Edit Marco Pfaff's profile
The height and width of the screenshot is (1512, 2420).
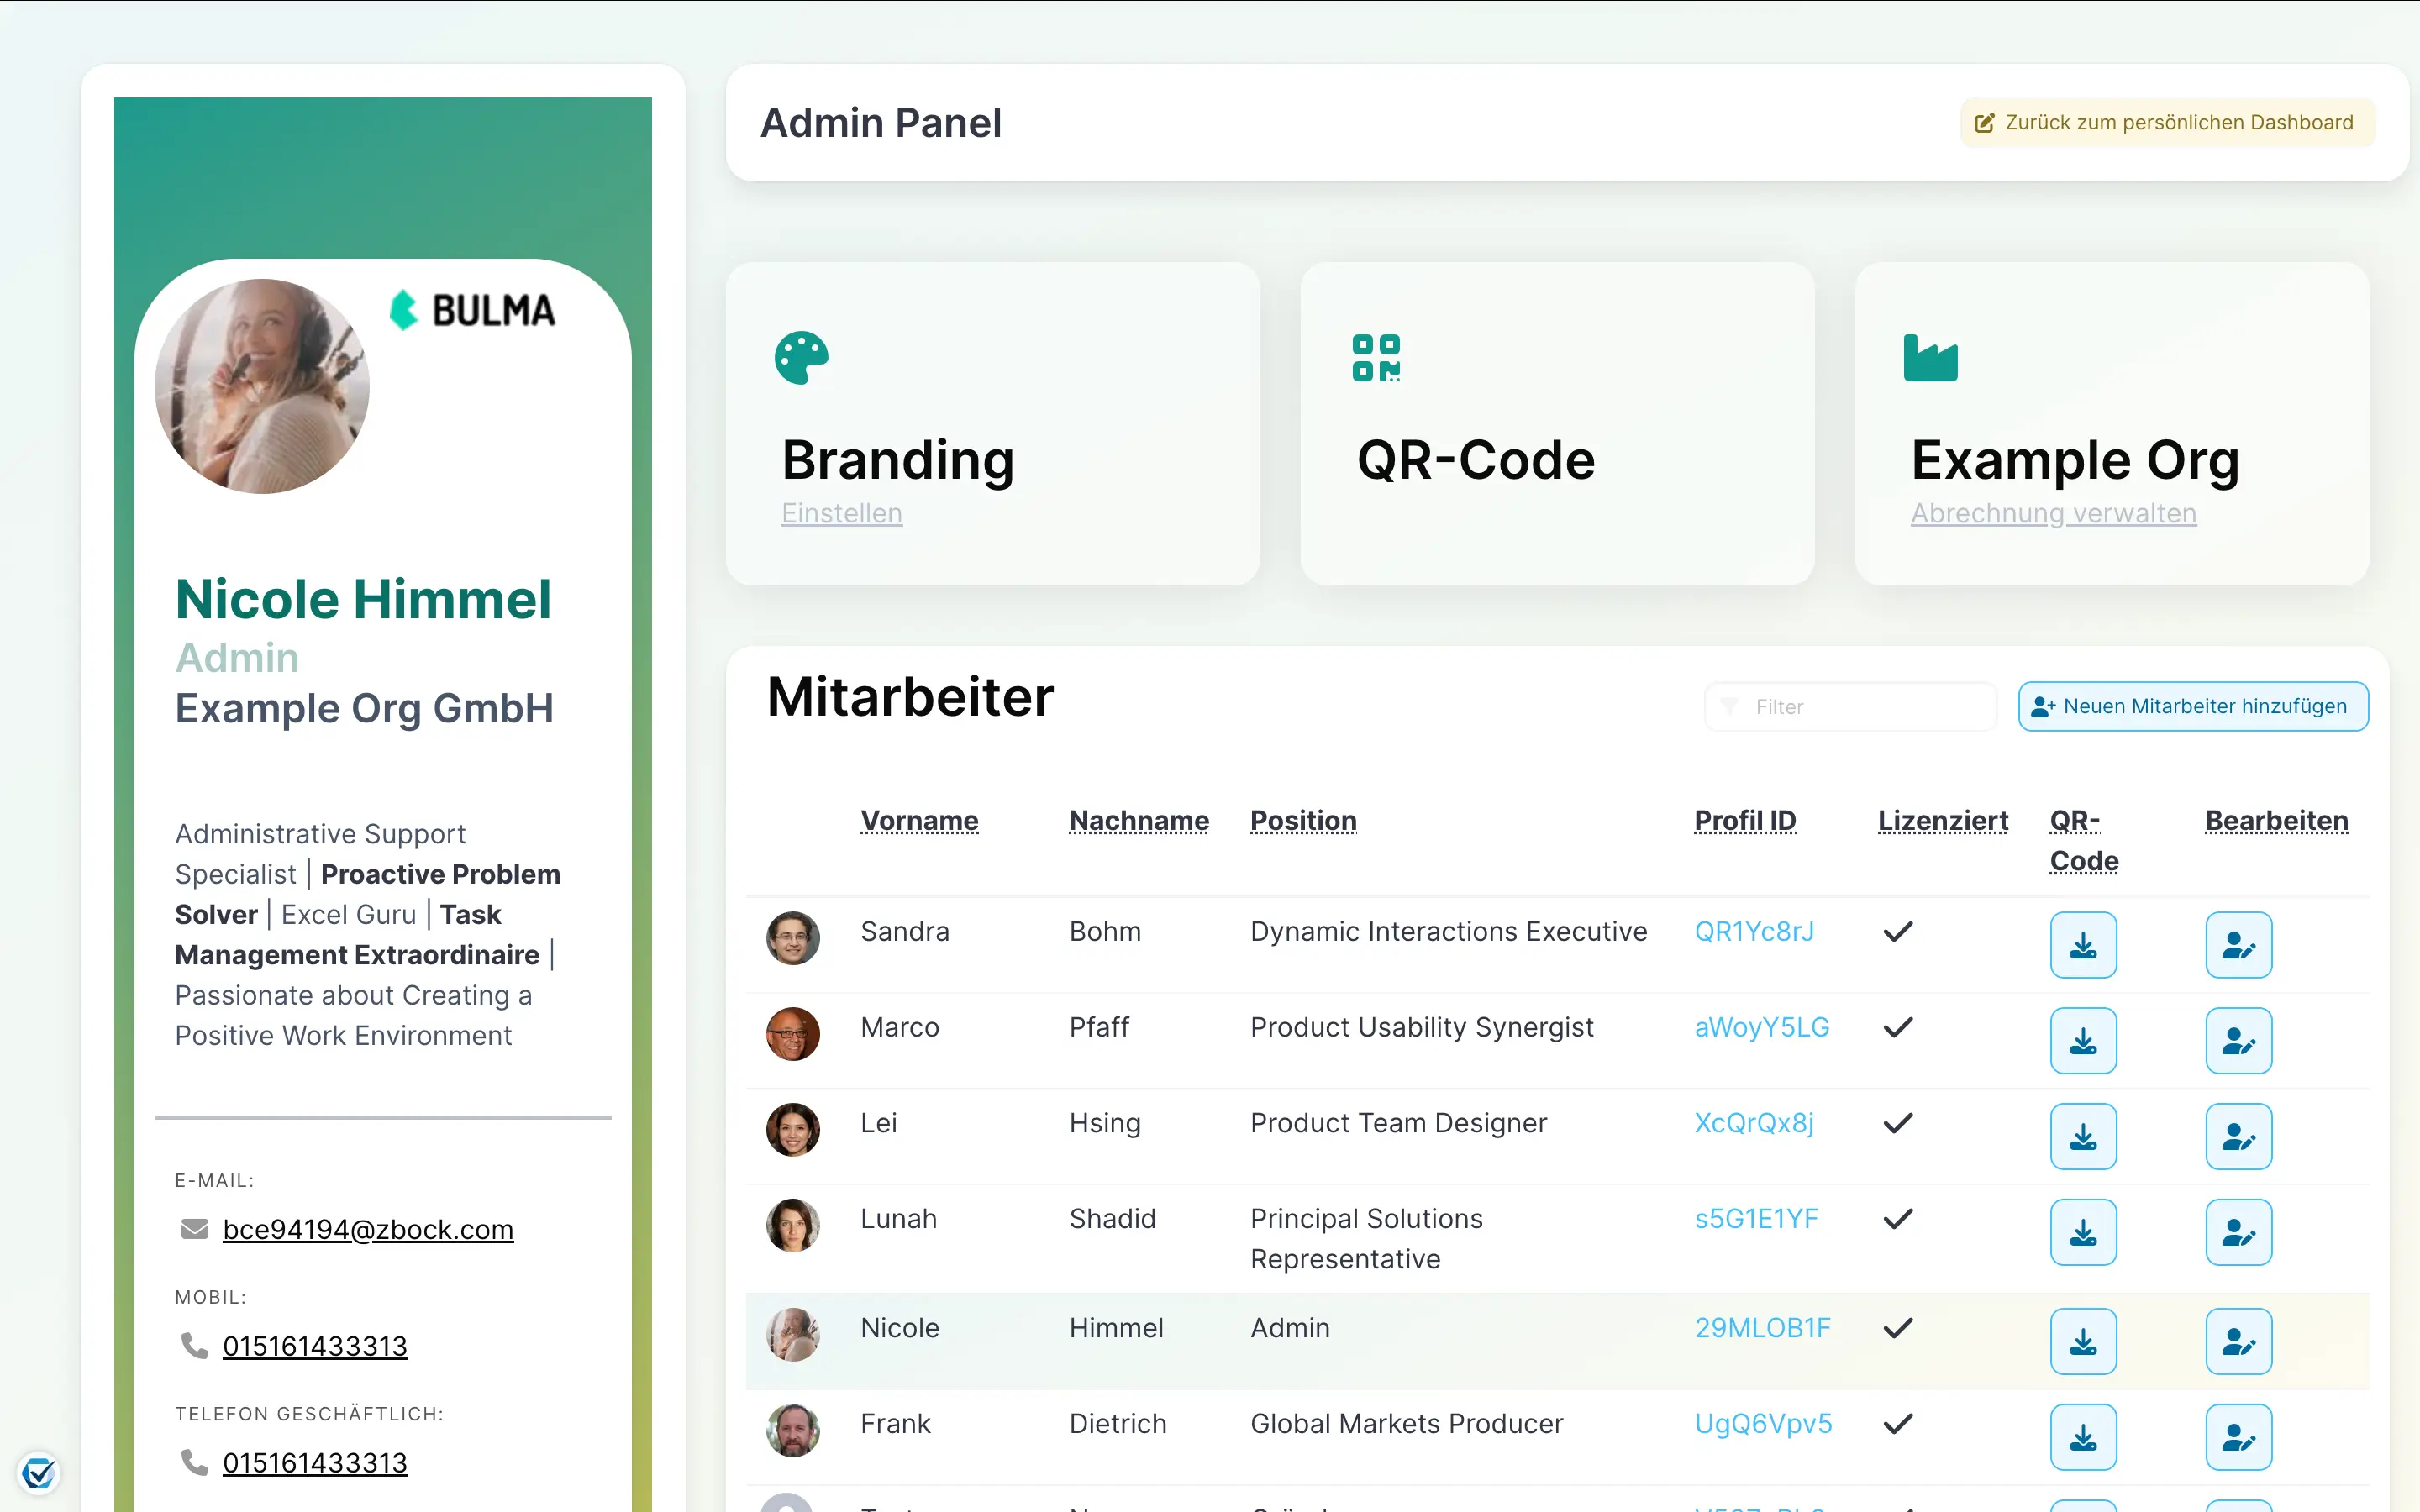(x=2239, y=1040)
